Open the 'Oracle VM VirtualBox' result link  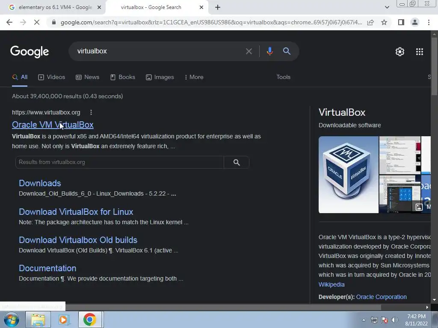click(x=53, y=125)
